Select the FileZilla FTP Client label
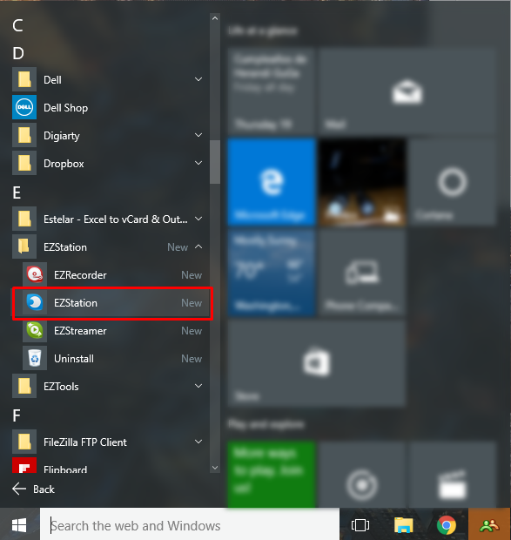Image resolution: width=511 pixels, height=540 pixels. pos(85,442)
